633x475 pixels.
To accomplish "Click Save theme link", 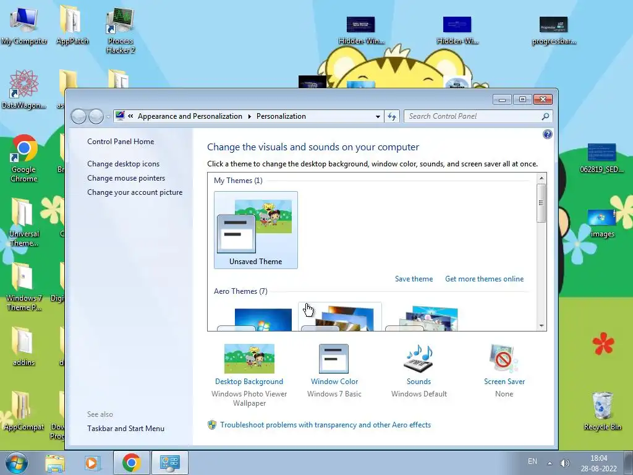I will pyautogui.click(x=414, y=279).
